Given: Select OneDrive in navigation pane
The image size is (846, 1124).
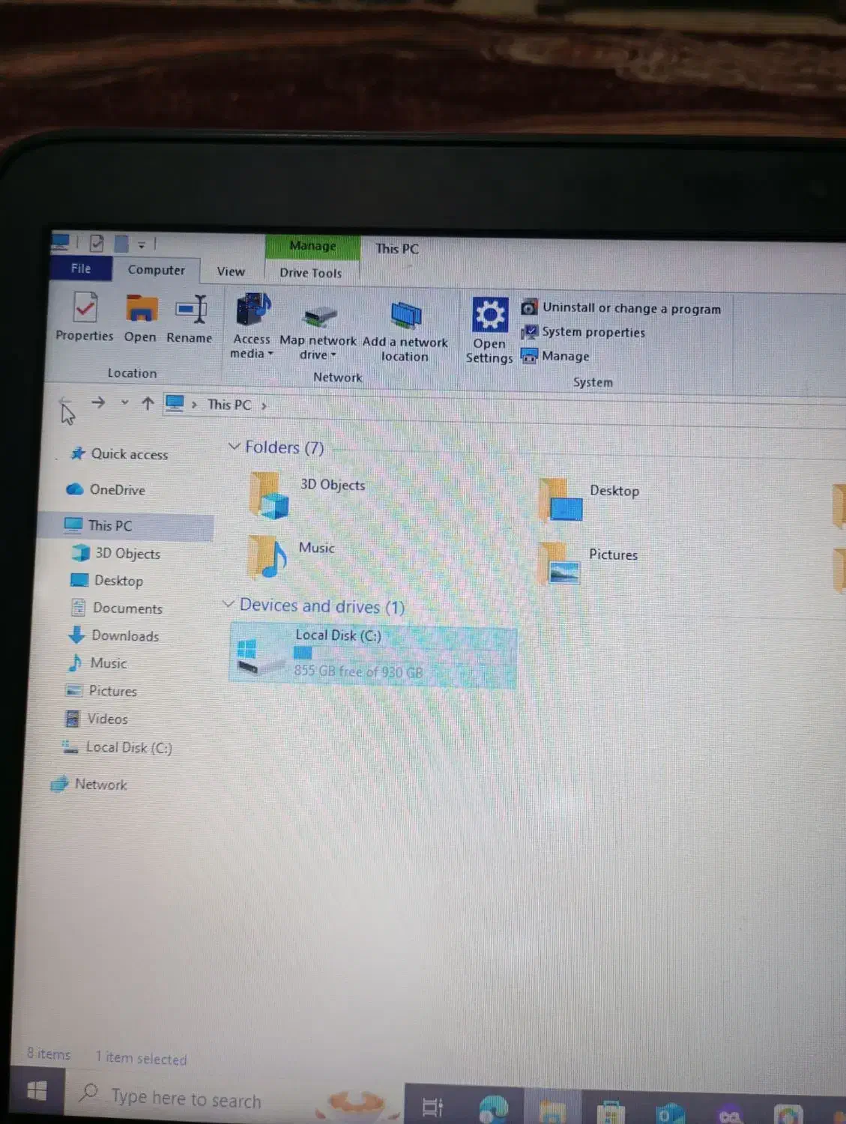Looking at the screenshot, I should 106,489.
